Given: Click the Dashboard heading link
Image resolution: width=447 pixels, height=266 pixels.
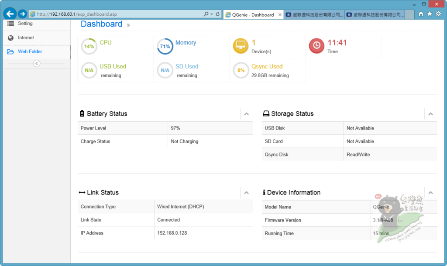Looking at the screenshot, I should click(102, 24).
